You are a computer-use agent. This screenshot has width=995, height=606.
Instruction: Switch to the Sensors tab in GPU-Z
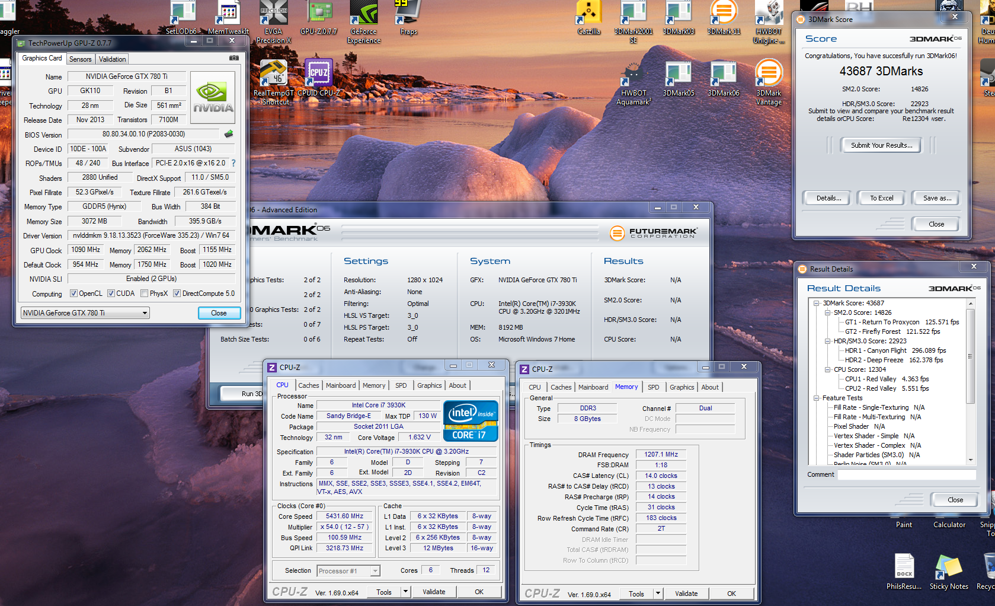[x=80, y=59]
